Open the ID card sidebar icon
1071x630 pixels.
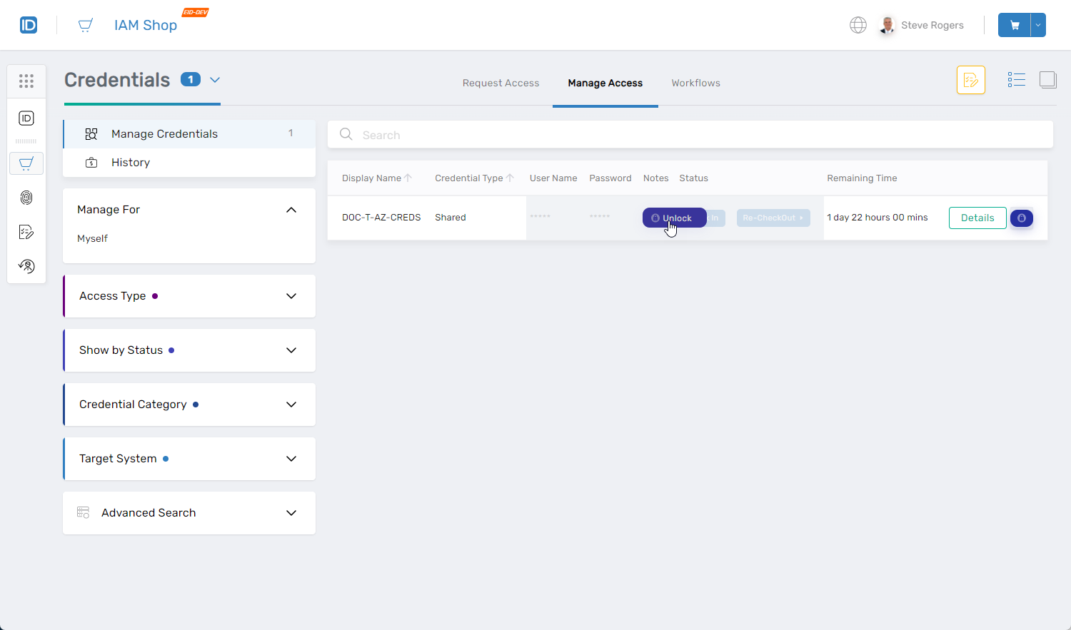pos(26,118)
